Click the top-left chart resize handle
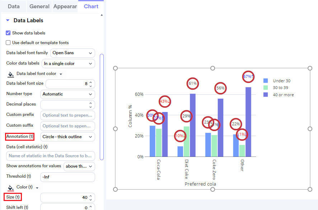 click(x=116, y=68)
